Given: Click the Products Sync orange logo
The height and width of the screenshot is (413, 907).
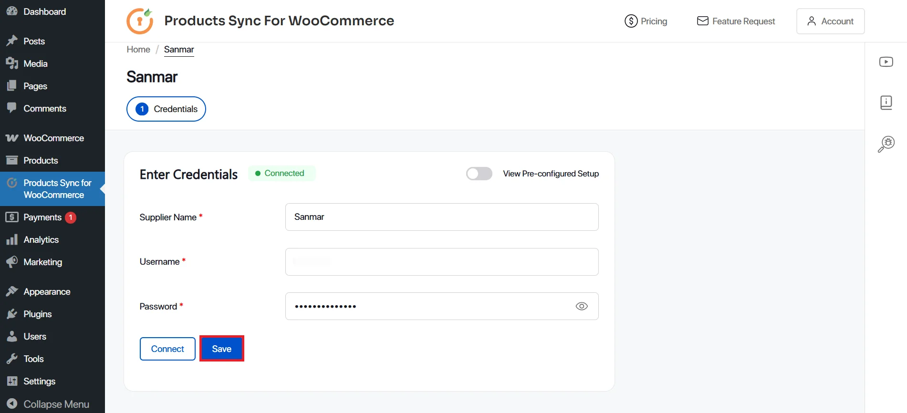Looking at the screenshot, I should click(x=140, y=21).
